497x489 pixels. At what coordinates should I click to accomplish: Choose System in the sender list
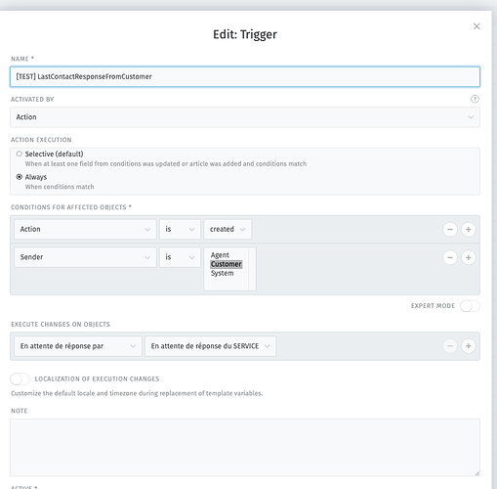pyautogui.click(x=222, y=273)
